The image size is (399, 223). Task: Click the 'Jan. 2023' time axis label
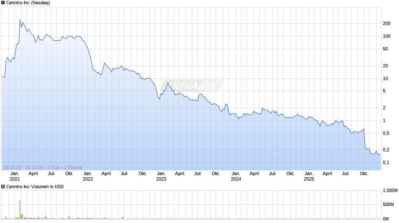(161, 176)
